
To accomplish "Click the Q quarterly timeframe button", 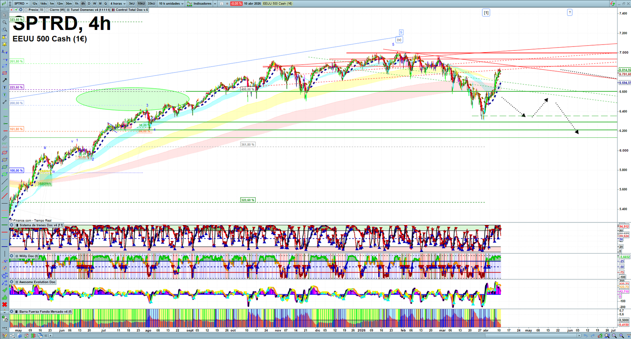I will point(106,4).
